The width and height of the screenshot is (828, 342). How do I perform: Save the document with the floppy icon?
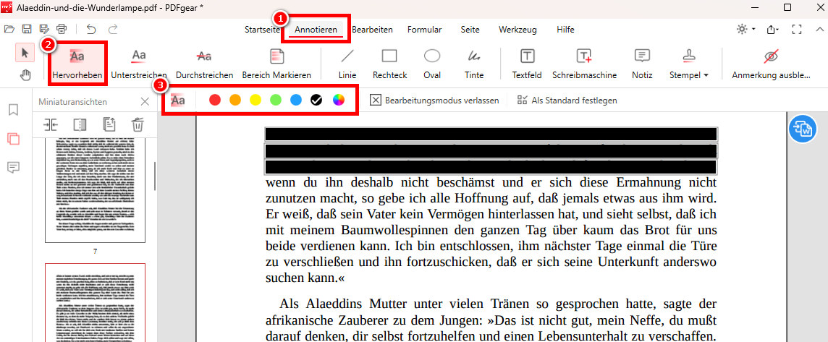point(26,30)
